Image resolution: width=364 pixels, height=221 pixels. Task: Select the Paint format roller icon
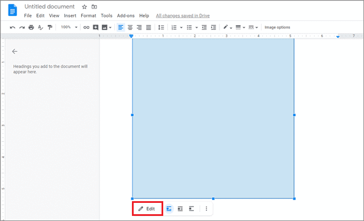(49, 27)
